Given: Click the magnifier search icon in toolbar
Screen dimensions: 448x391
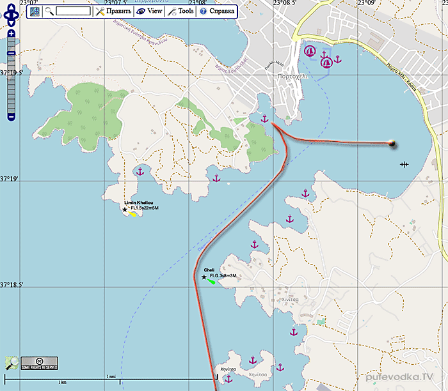Looking at the screenshot, I should [49, 11].
